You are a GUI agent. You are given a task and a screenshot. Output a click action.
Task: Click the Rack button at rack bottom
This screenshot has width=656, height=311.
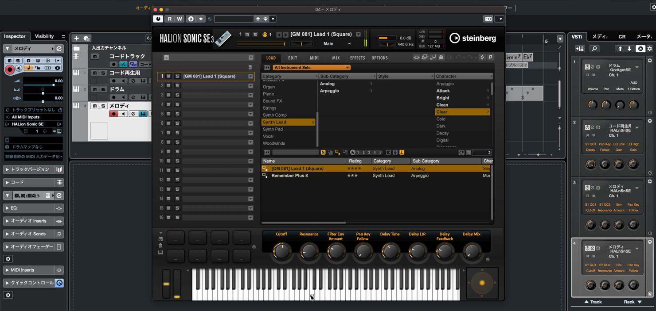click(x=633, y=302)
